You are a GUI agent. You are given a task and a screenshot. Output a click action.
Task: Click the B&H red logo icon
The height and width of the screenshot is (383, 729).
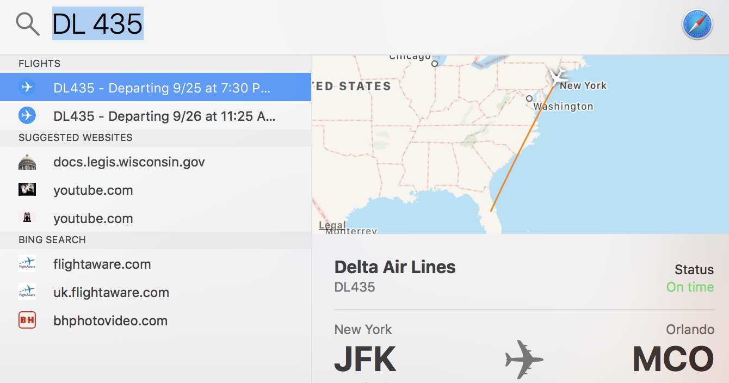27,320
